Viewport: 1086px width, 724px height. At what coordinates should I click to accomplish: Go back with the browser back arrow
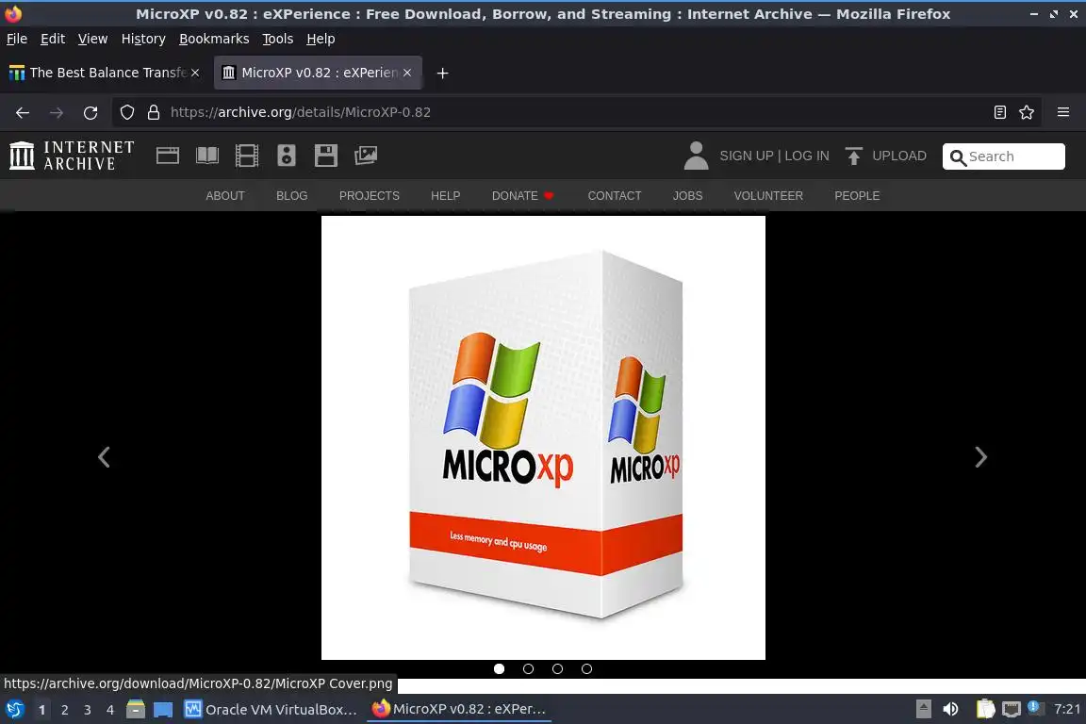click(23, 112)
